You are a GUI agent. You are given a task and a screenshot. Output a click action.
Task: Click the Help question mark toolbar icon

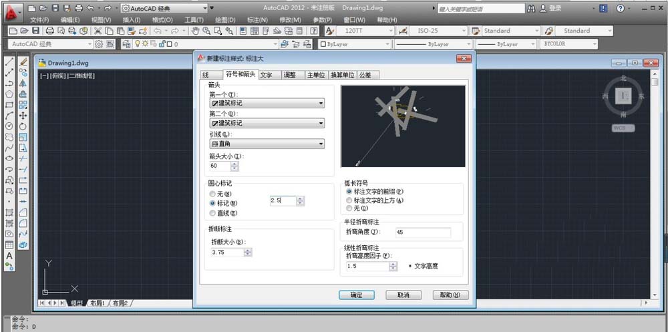(314, 31)
